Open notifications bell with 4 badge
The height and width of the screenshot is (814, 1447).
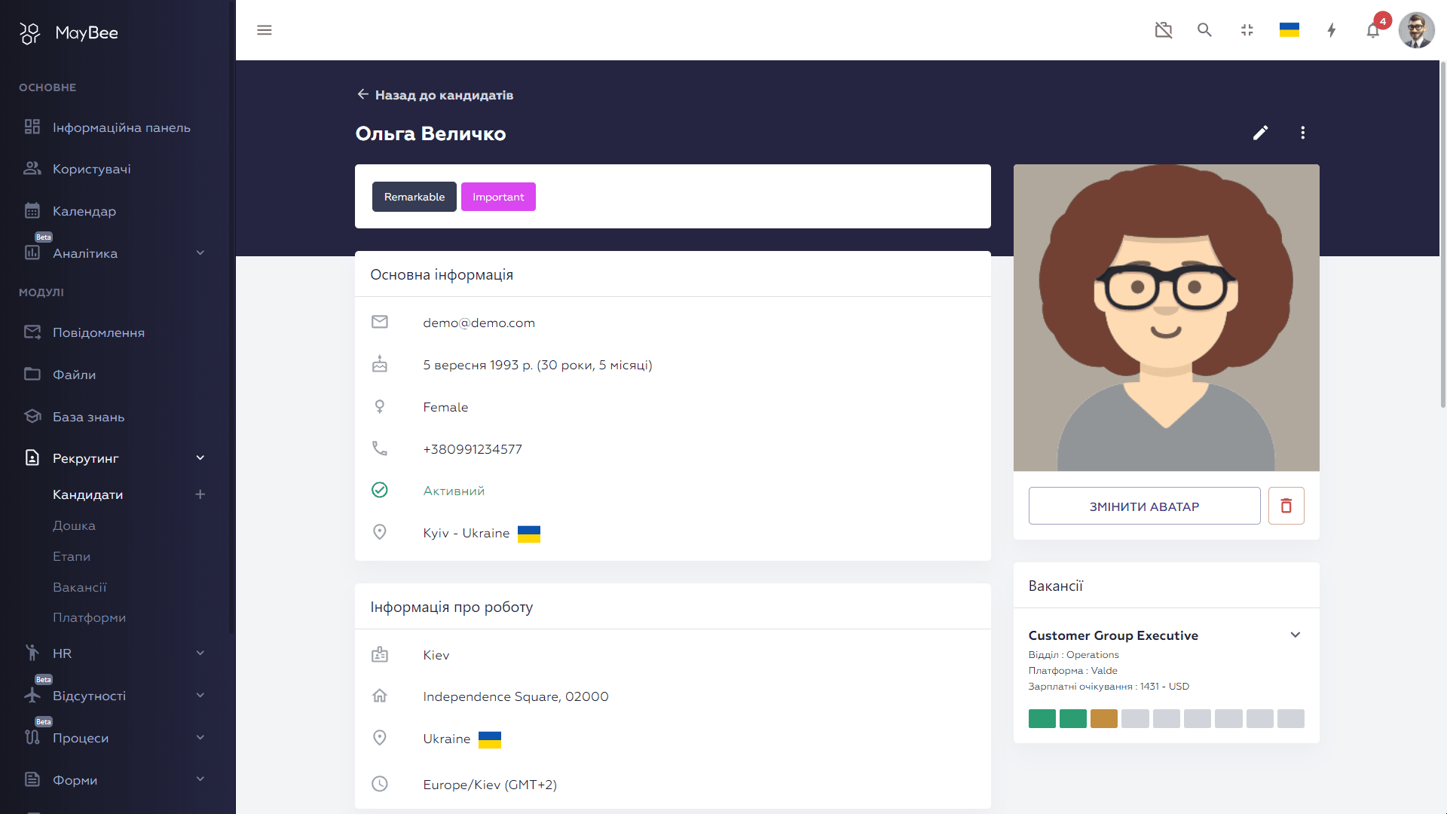(x=1374, y=30)
